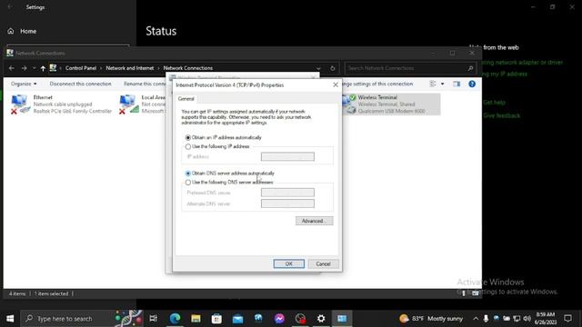Click Network Connections breadcrumb
The width and height of the screenshot is (582, 327).
click(188, 68)
